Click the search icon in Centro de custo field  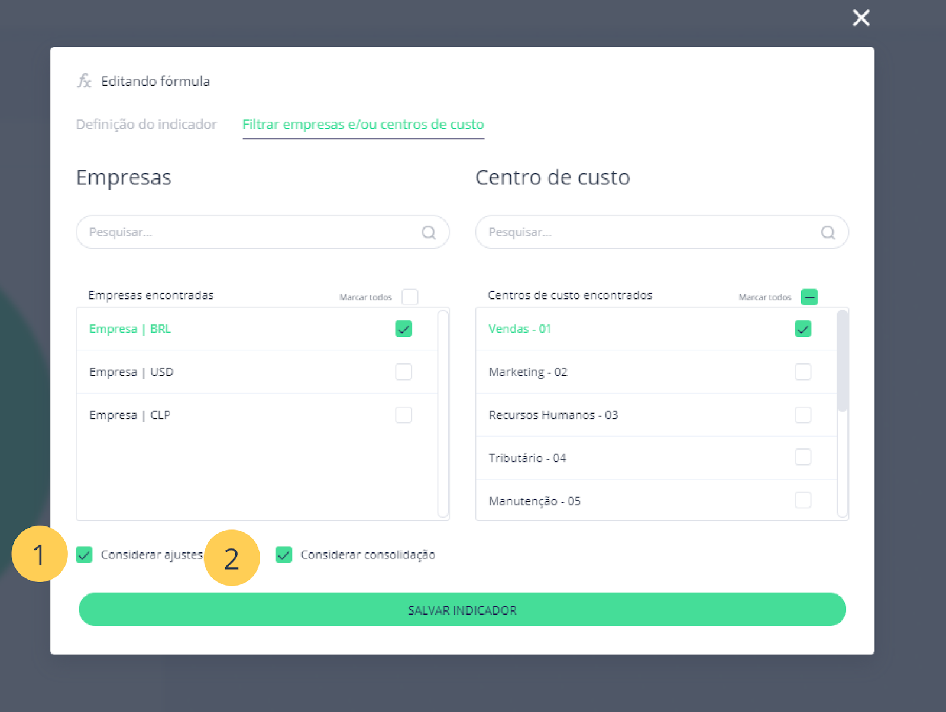tap(828, 232)
